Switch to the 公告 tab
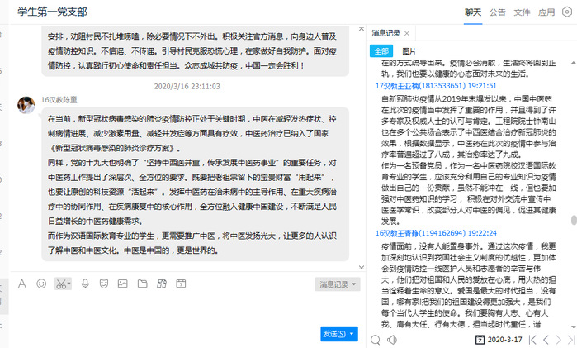This screenshot has height=348, width=577. coord(497,12)
